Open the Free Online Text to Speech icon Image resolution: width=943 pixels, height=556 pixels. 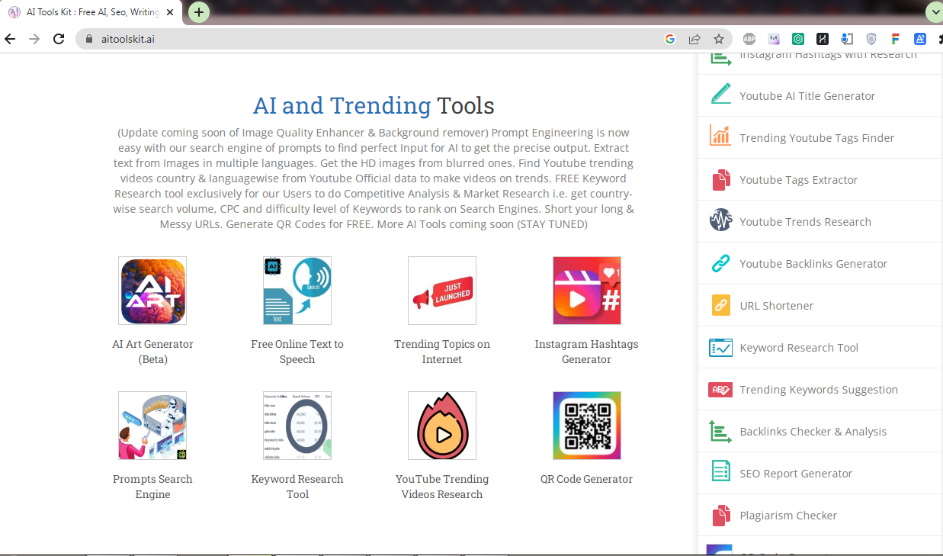pyautogui.click(x=297, y=291)
